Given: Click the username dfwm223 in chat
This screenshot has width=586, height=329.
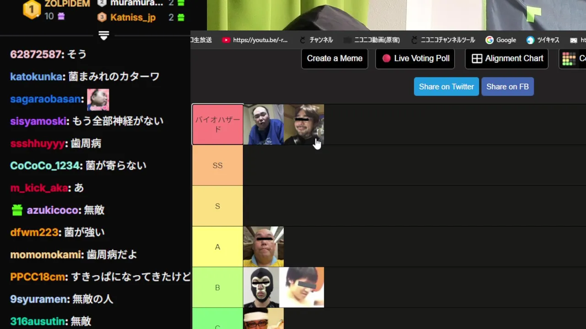Looking at the screenshot, I should [x=34, y=232].
